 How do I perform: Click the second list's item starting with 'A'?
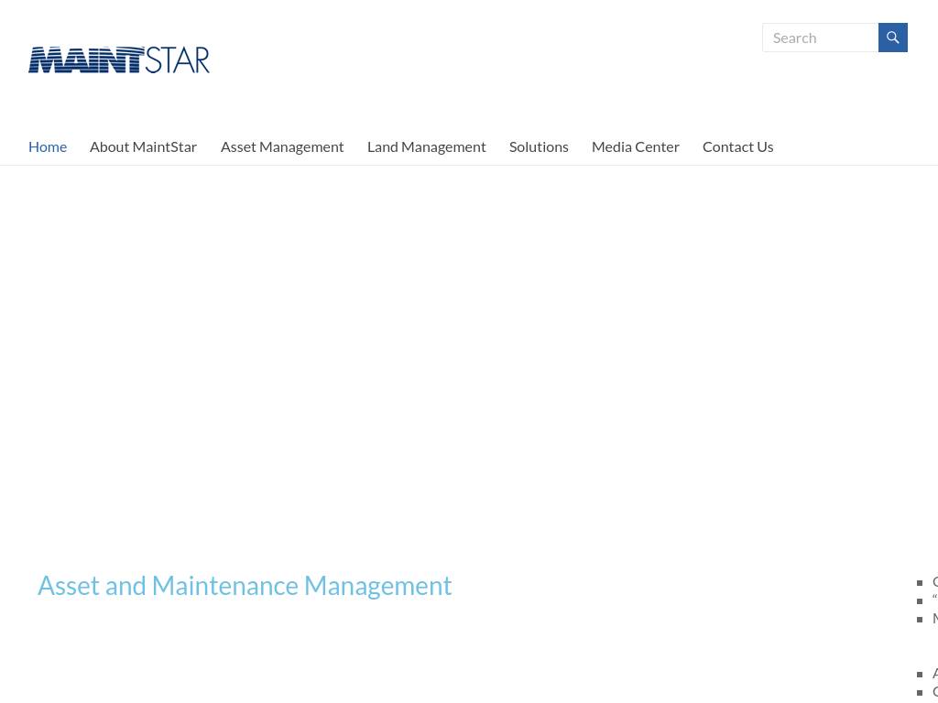point(934,674)
